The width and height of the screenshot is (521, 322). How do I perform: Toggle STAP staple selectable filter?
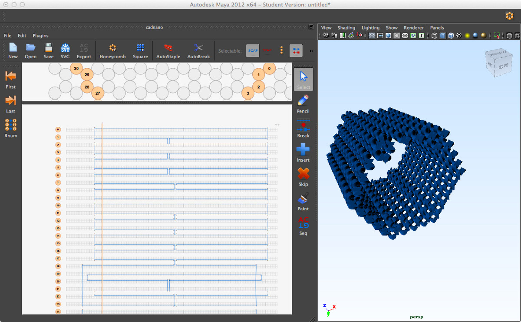point(267,51)
